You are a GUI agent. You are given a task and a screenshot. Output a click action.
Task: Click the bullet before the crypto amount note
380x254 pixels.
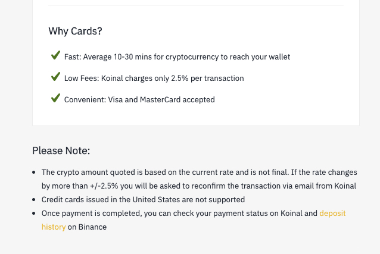pos(35,172)
